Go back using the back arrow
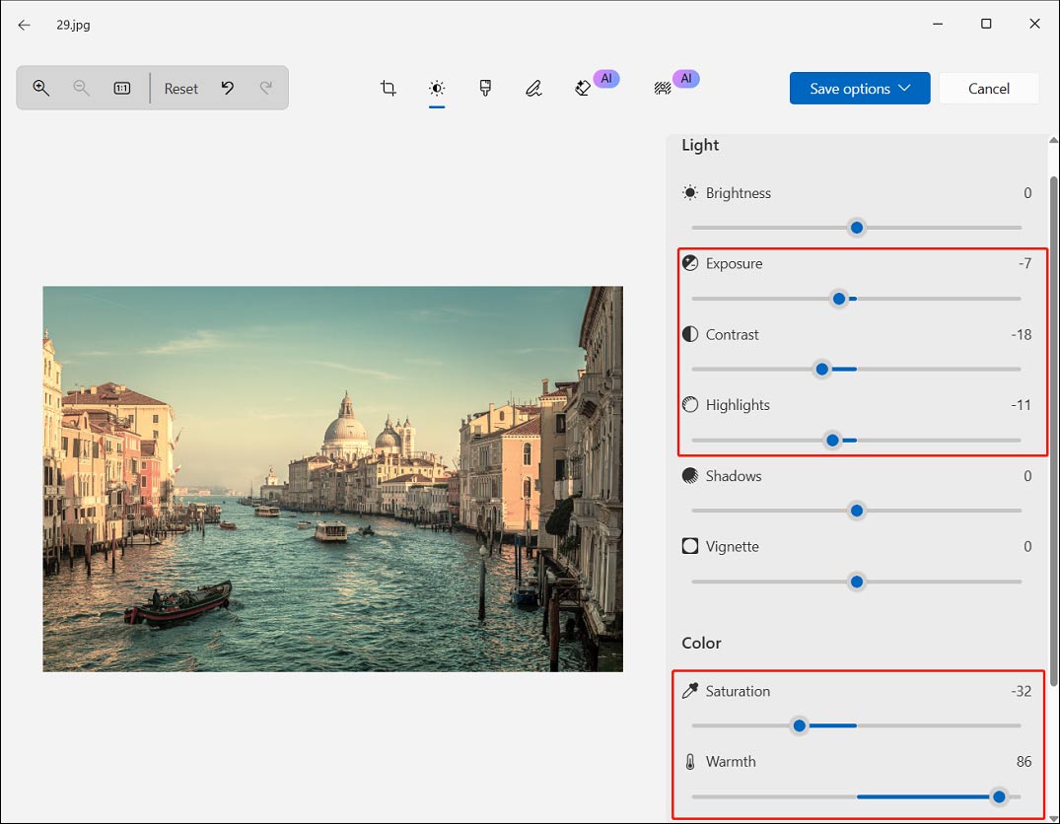Screen dimensions: 1060x824 (x=24, y=25)
